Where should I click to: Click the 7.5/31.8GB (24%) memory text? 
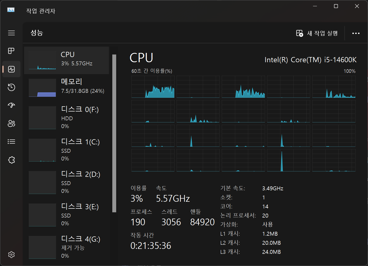83,91
